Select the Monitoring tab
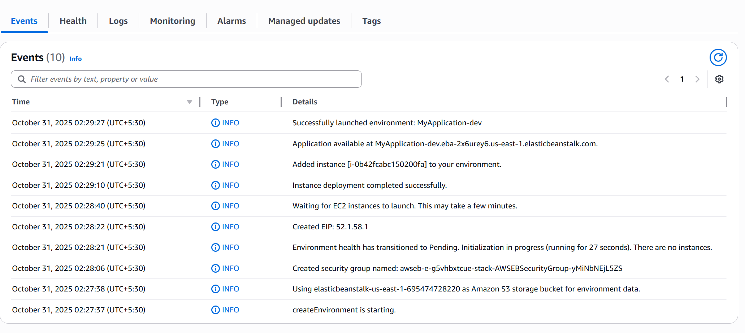 (172, 21)
